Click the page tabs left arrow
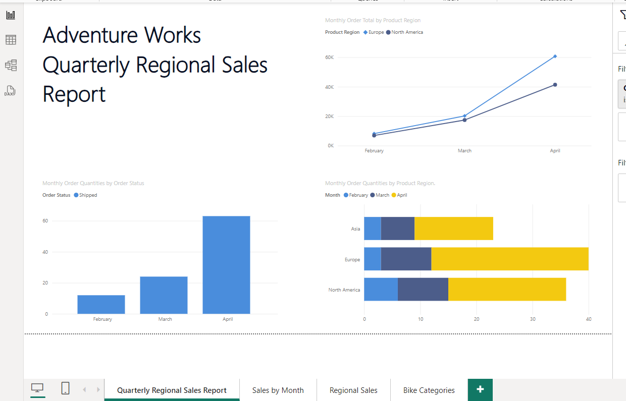 pyautogui.click(x=85, y=389)
